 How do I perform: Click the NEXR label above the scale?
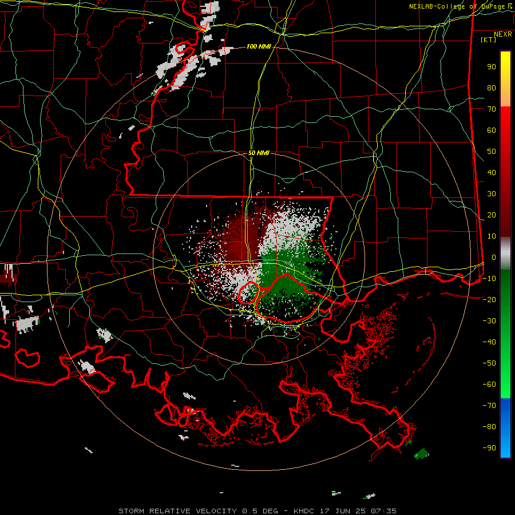502,34
